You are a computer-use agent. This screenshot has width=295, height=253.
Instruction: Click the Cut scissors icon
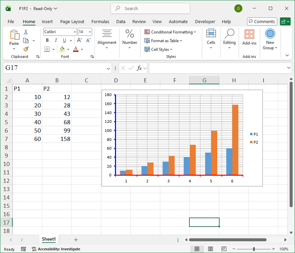pyautogui.click(x=26, y=32)
